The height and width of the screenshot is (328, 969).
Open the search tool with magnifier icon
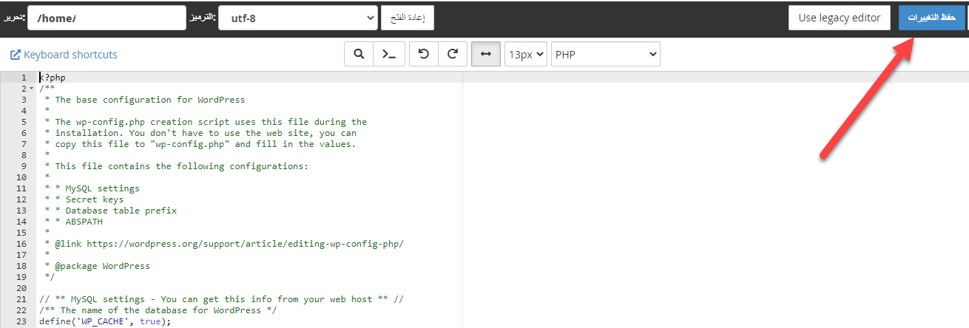pos(359,54)
